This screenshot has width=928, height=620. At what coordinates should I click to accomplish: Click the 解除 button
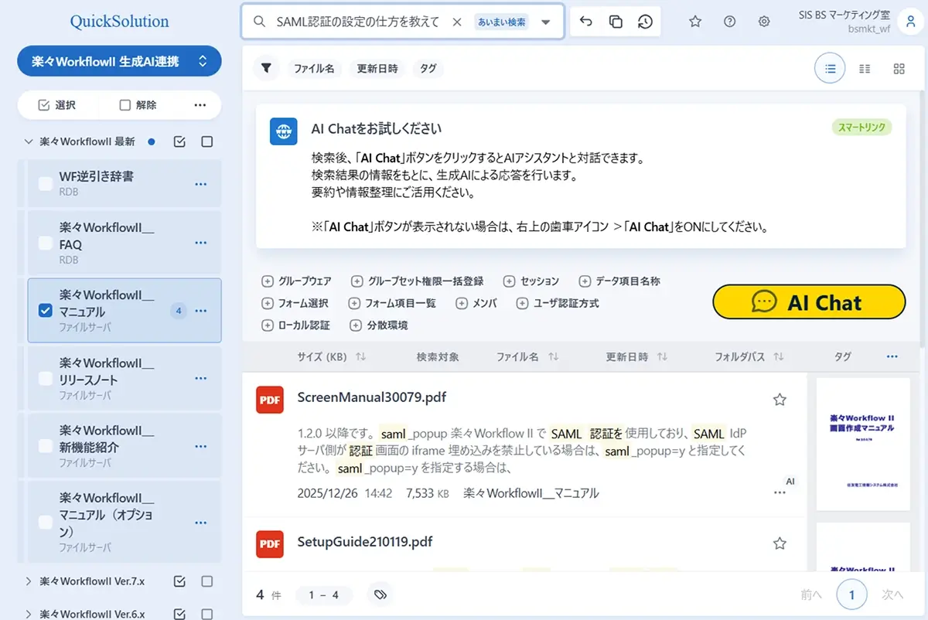pos(138,105)
